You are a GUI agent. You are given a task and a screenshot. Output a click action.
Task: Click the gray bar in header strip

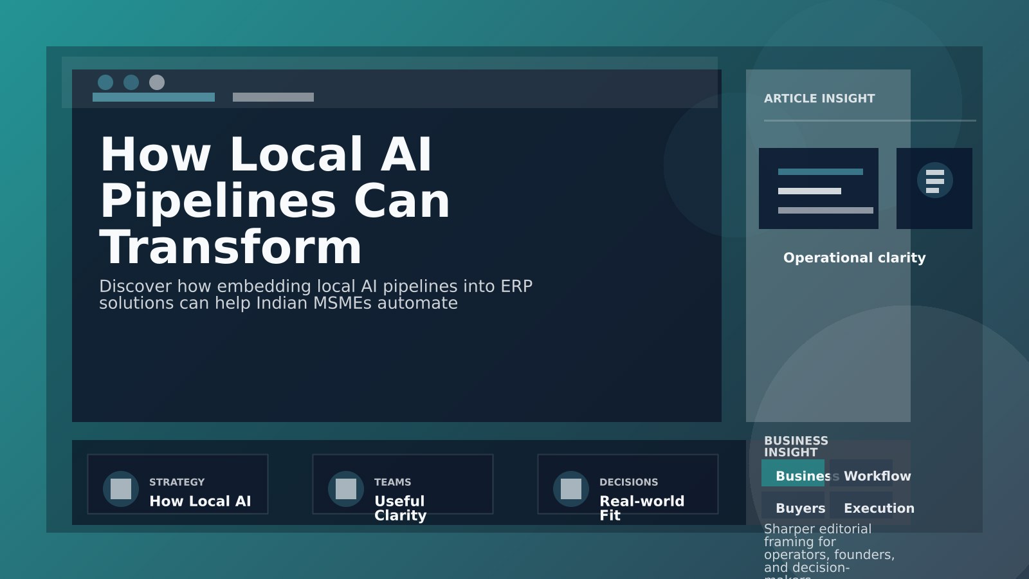(273, 97)
